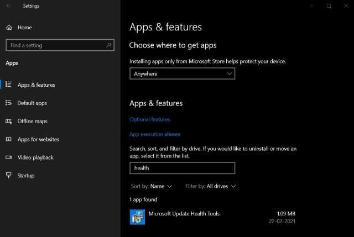
Task: Click the Video playback camera icon
Action: (9, 157)
